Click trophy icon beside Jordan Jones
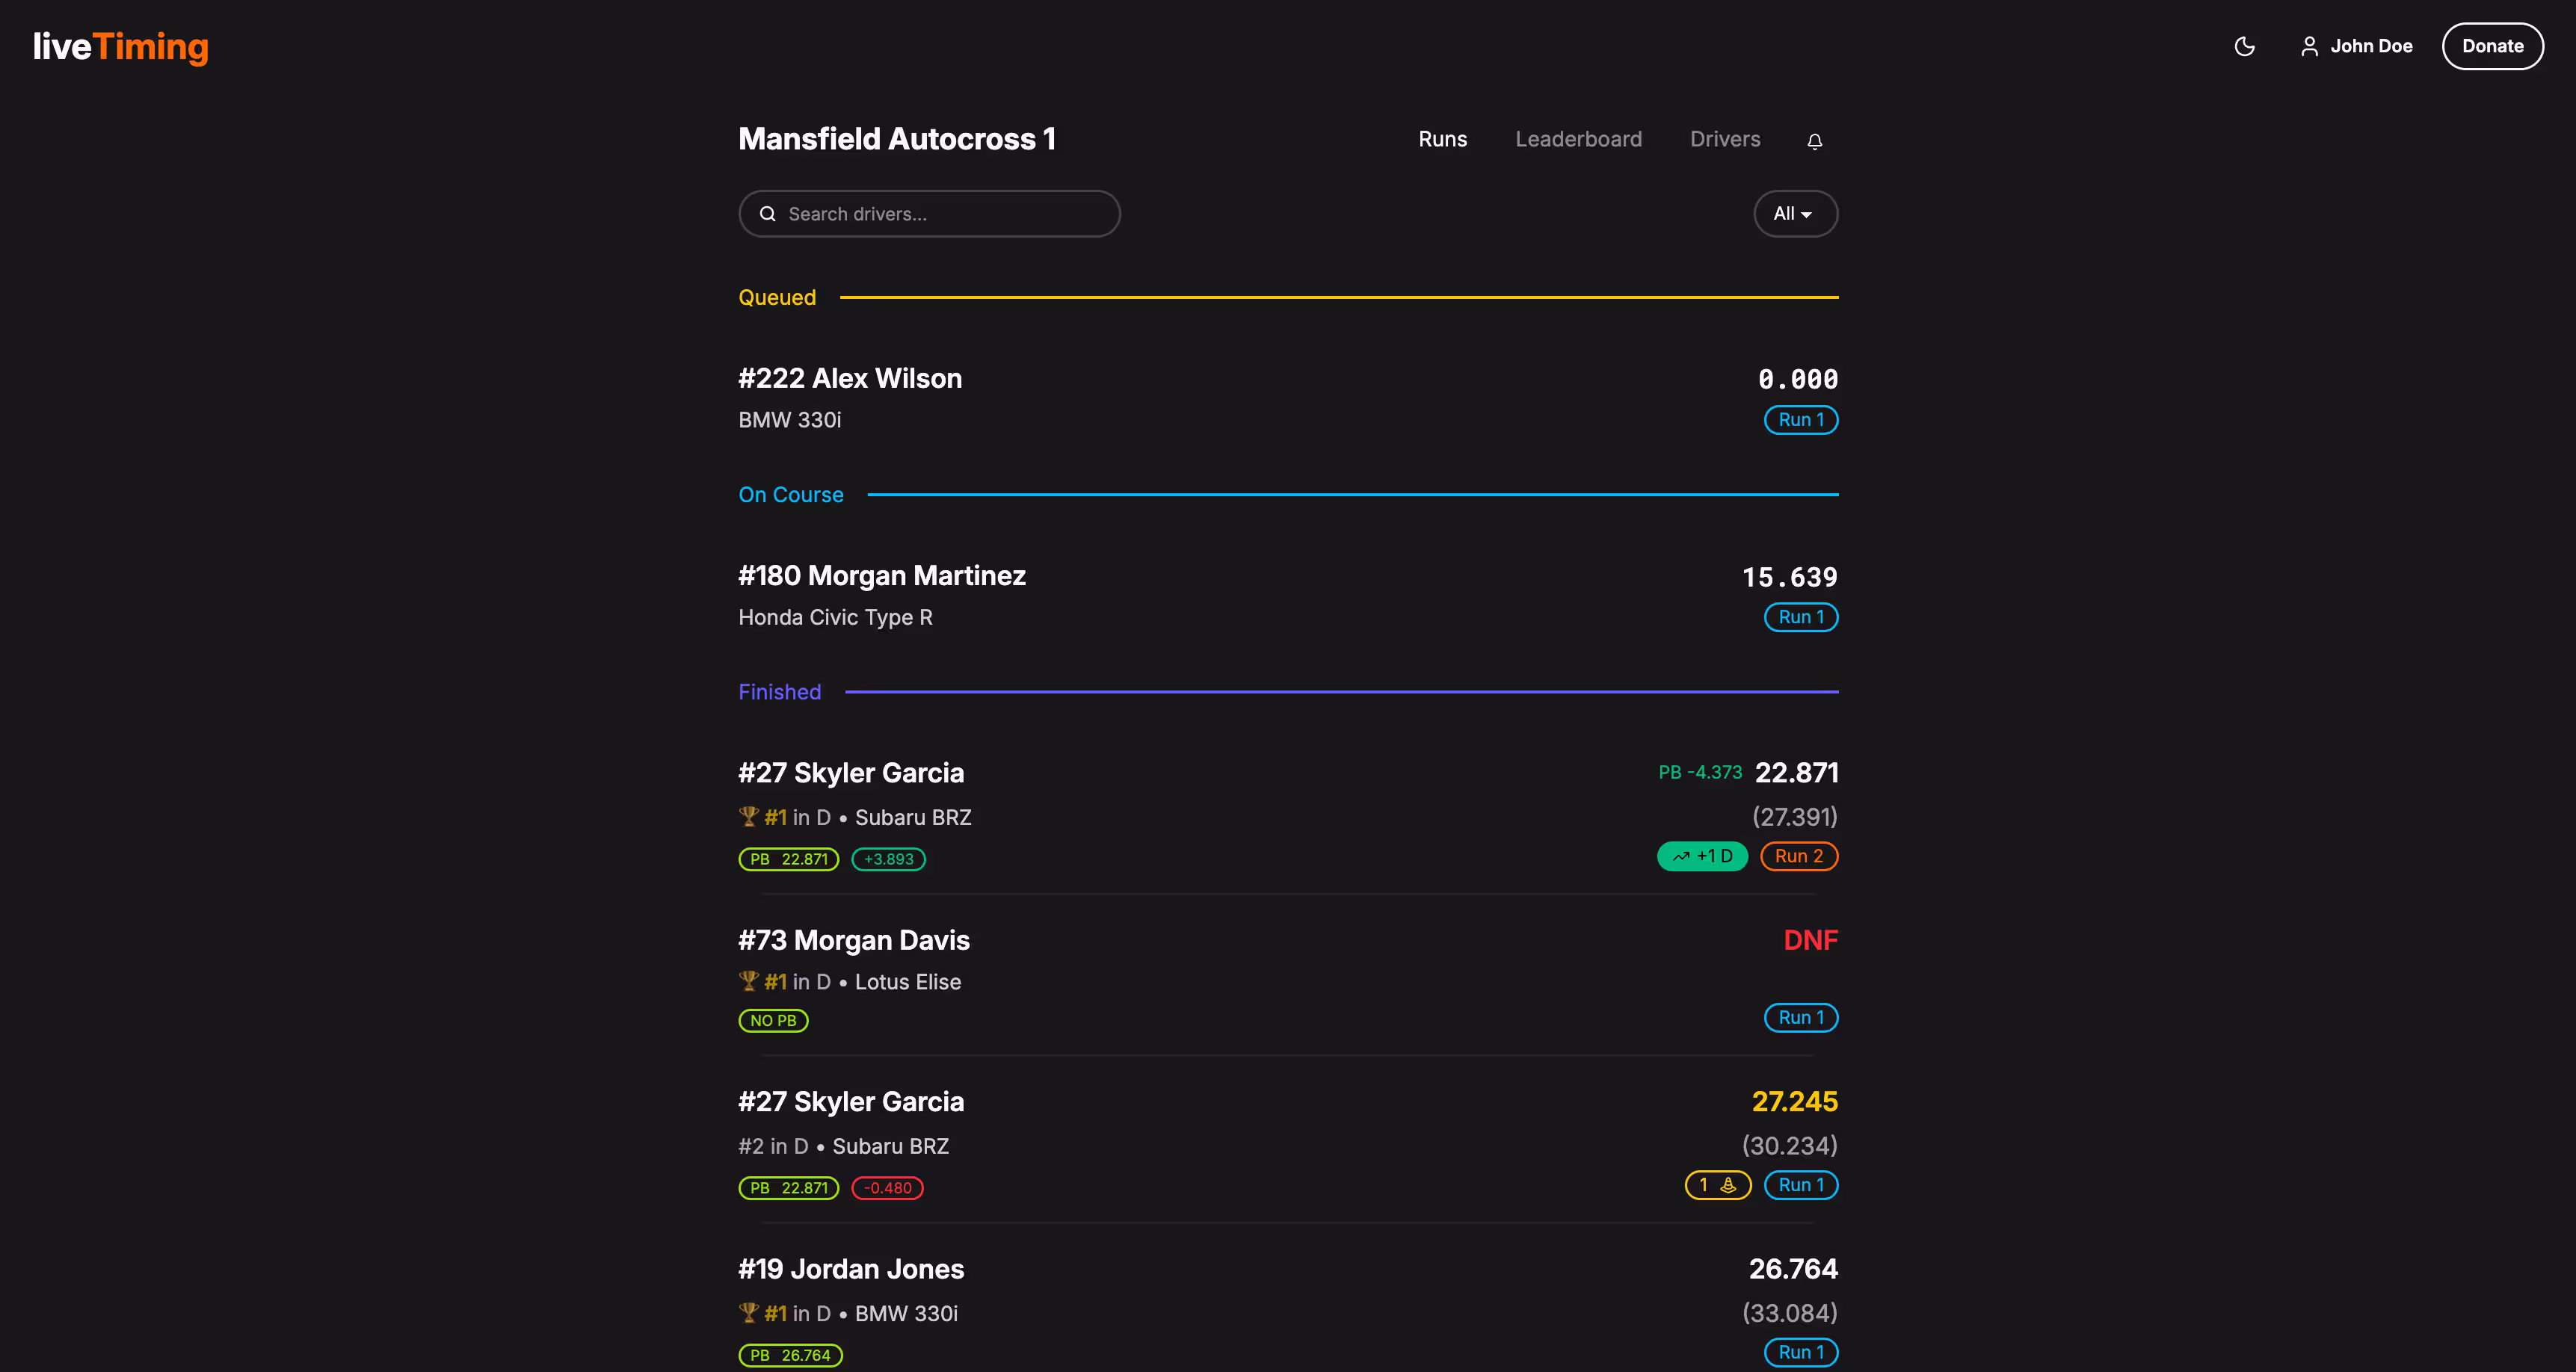 [748, 1312]
